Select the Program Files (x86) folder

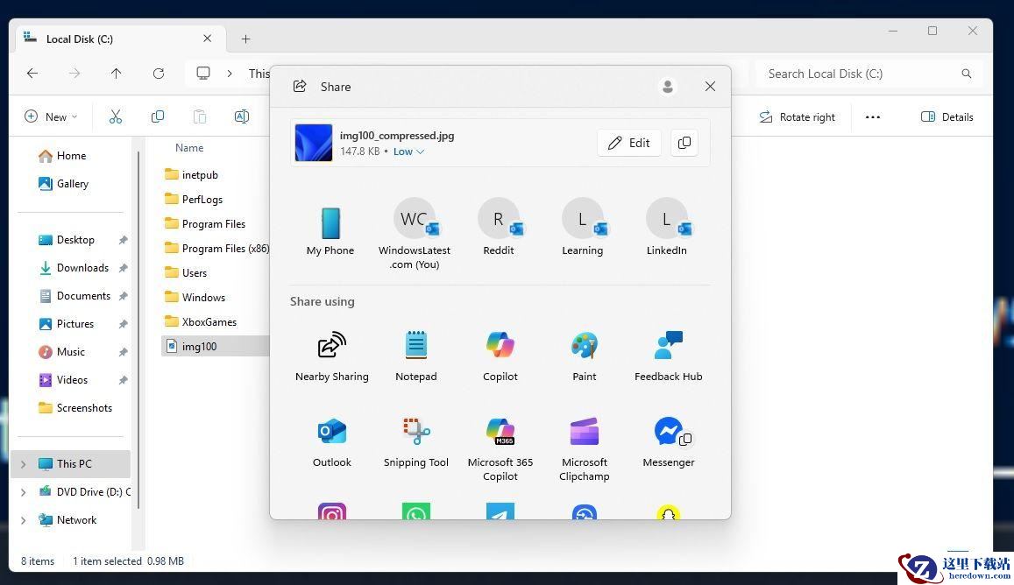216,249
